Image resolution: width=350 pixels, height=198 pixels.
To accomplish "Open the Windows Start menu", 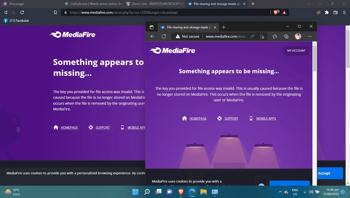I will 135,192.
